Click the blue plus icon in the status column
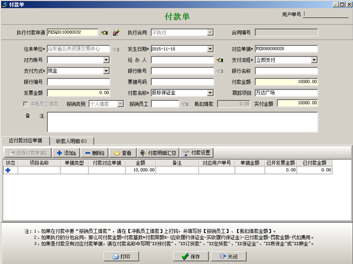 pos(8,170)
